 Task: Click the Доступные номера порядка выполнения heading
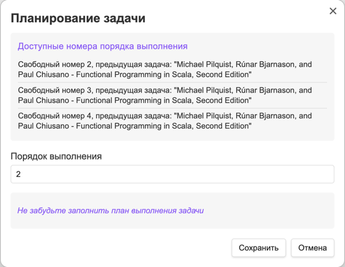pos(102,46)
